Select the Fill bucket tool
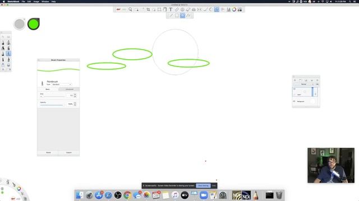This screenshot has width=359, height=201. pos(165,9)
